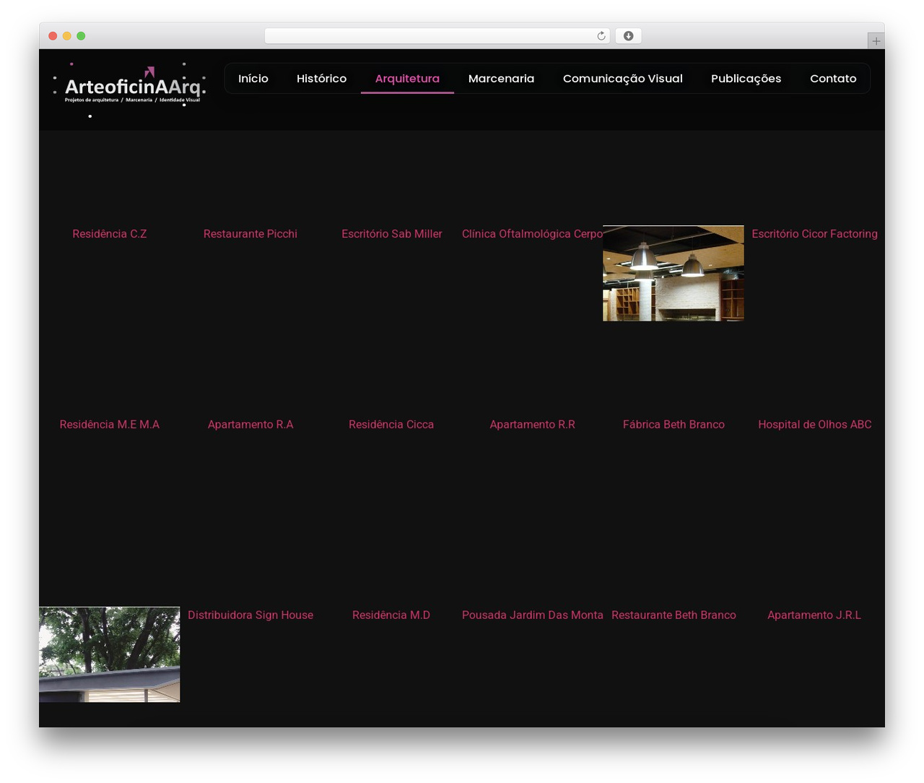Open the Comunicação Visual menu item
The image size is (924, 783).
pyautogui.click(x=622, y=79)
